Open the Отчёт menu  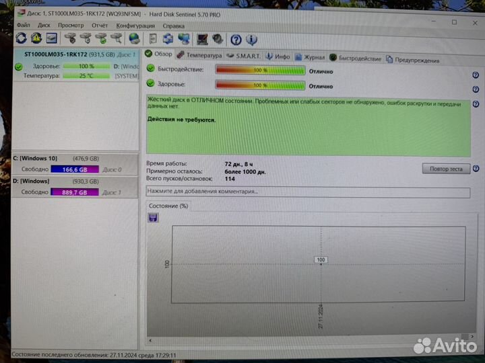[x=100, y=25]
